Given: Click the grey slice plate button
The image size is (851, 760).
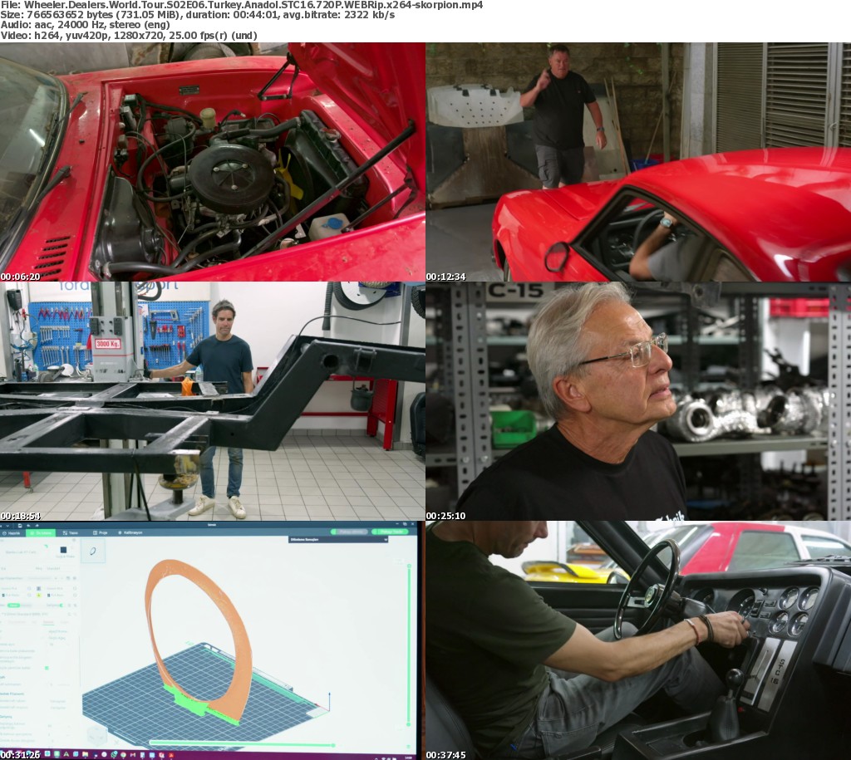Looking at the screenshot, I should 351,532.
